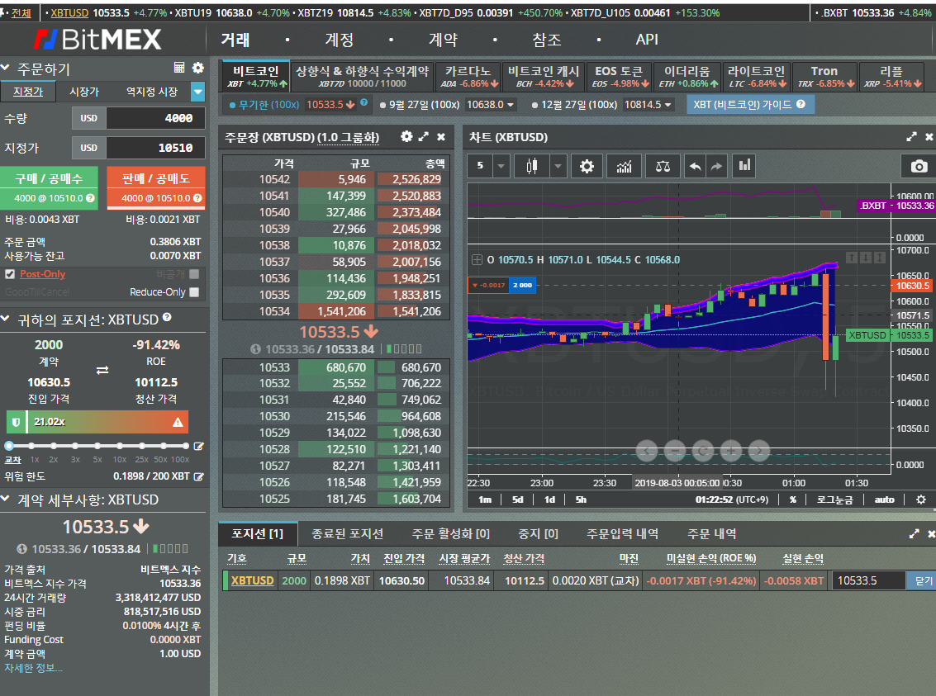Open the Ethereum ETH tab
936x696 pixels.
(x=687, y=76)
